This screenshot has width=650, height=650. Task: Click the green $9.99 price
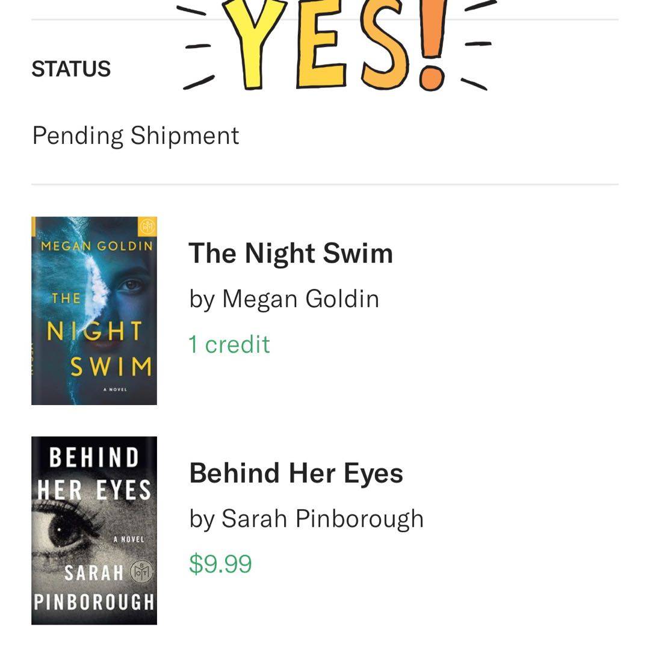pos(220,564)
